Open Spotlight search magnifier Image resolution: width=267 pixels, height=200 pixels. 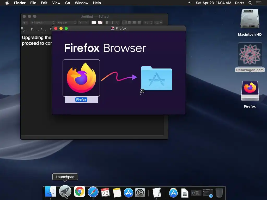pyautogui.click(x=250, y=3)
